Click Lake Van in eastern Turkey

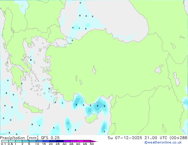[159, 69]
